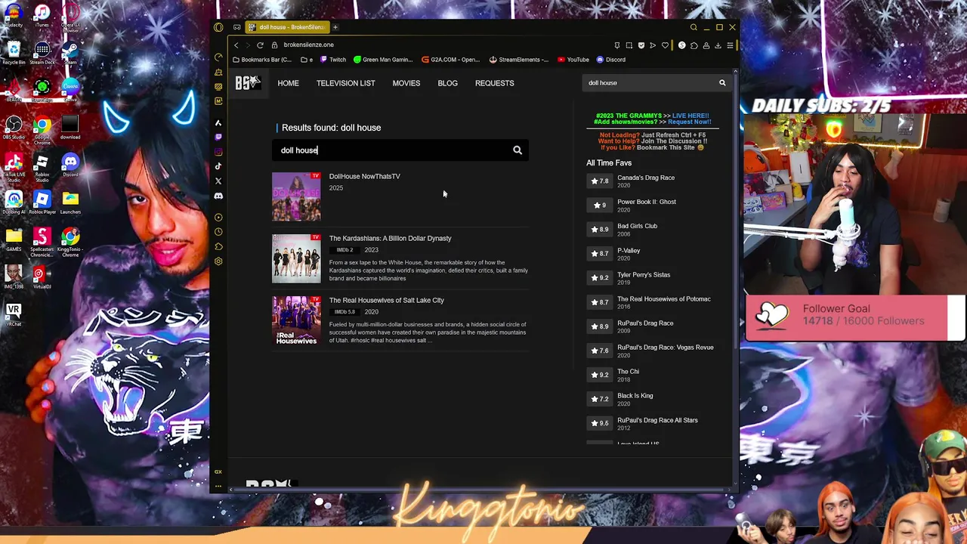Open the Green Man Gaming bookmark
This screenshot has width=967, height=544.
coord(383,60)
